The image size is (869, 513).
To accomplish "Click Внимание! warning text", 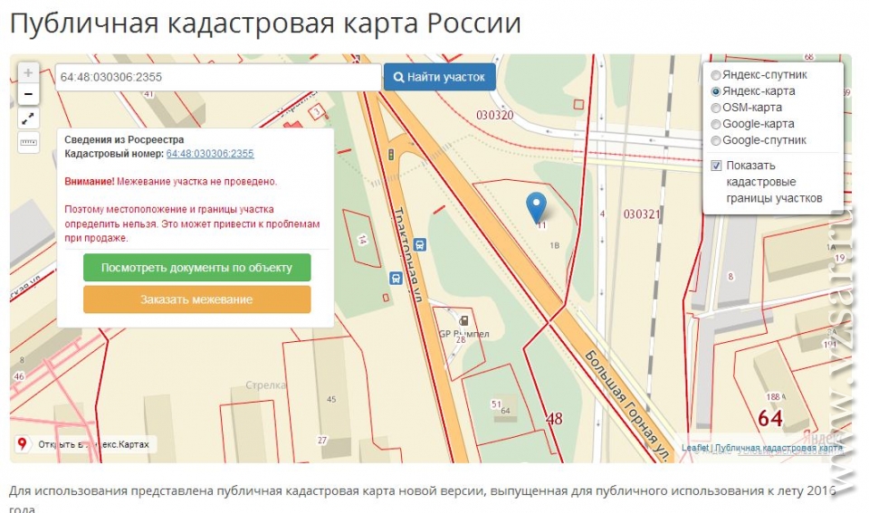I will coord(90,181).
